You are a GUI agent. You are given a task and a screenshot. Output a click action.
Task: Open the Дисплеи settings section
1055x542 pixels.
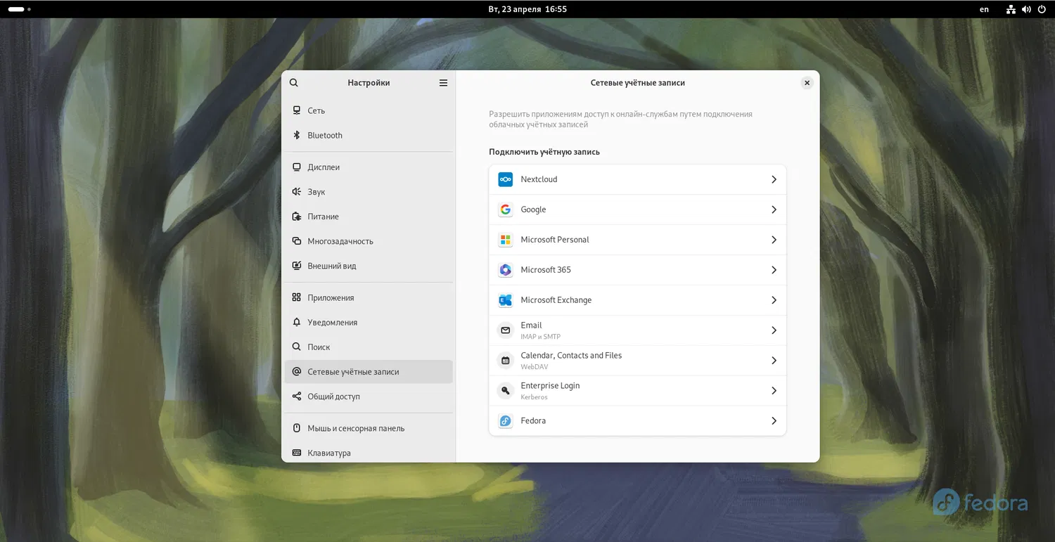[369, 167]
